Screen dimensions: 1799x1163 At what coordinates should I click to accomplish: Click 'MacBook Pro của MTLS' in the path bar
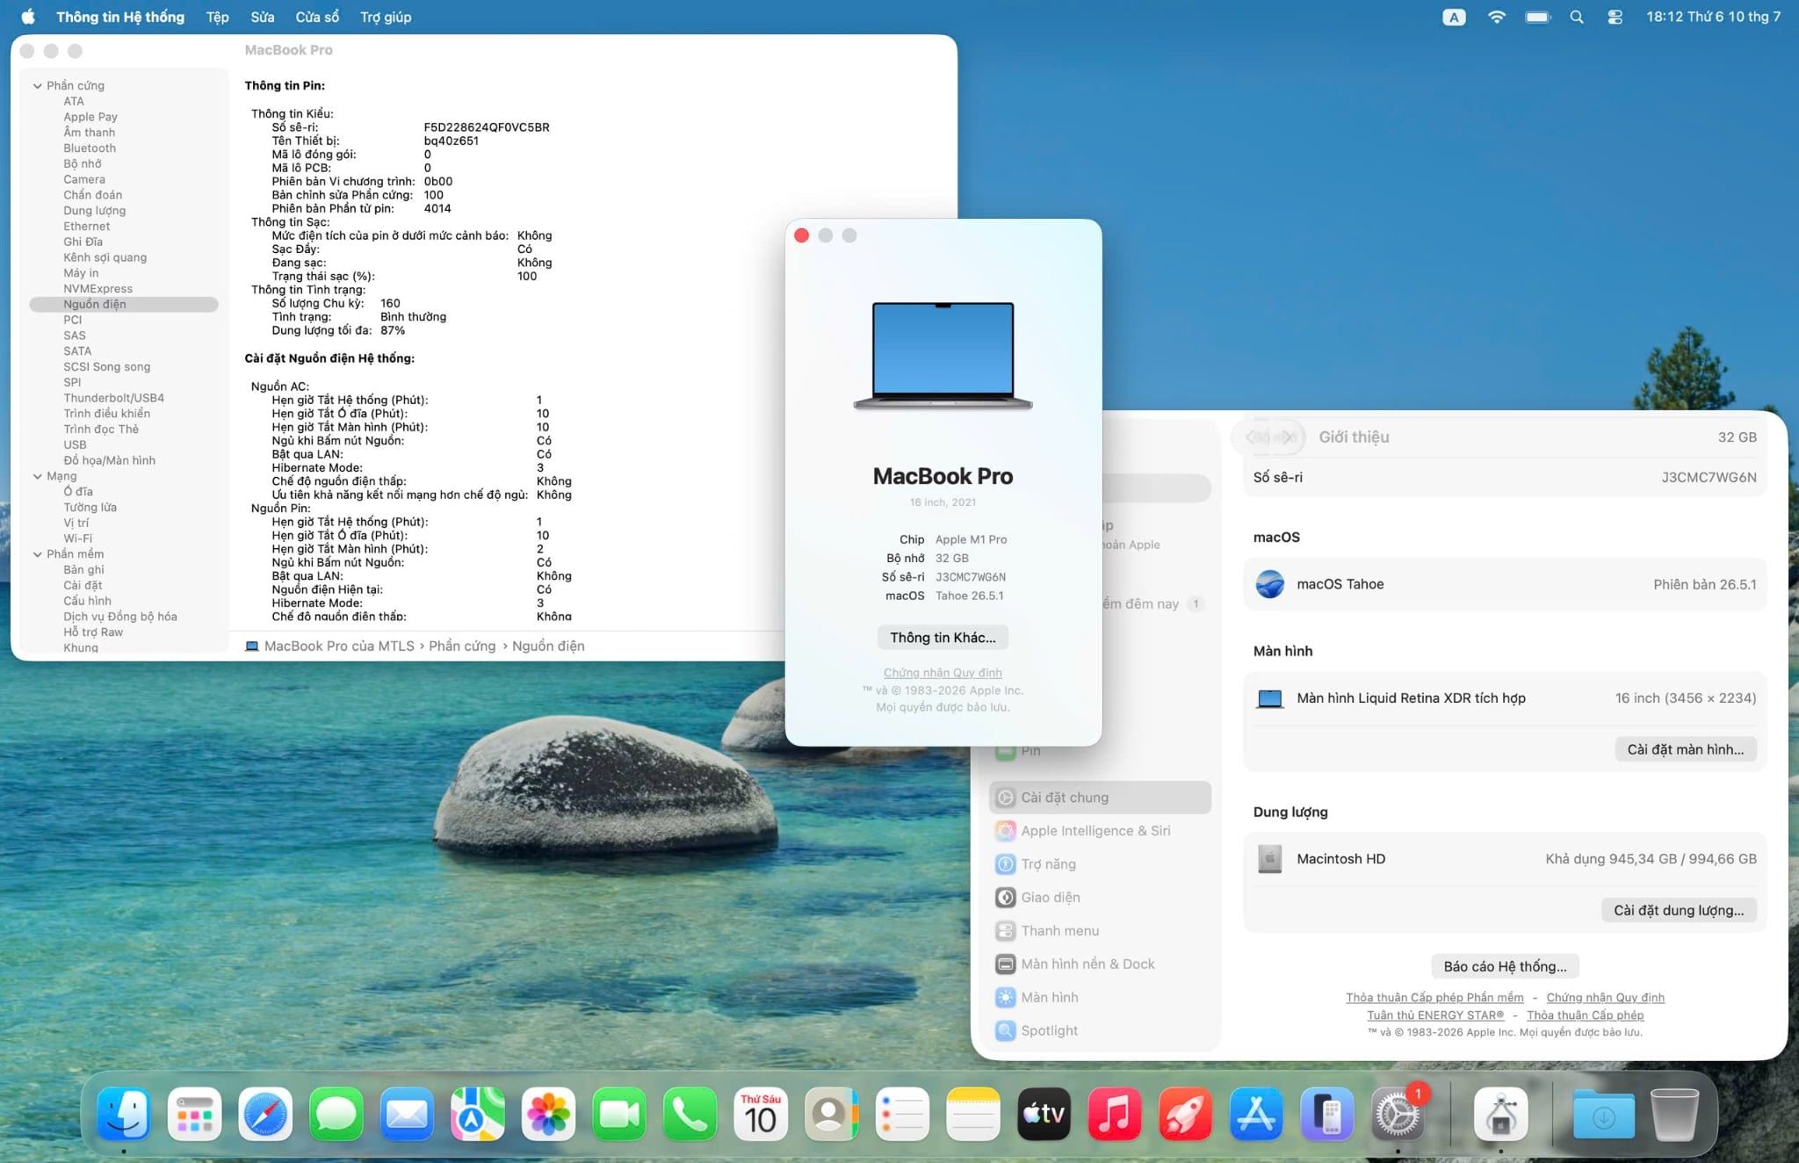329,647
